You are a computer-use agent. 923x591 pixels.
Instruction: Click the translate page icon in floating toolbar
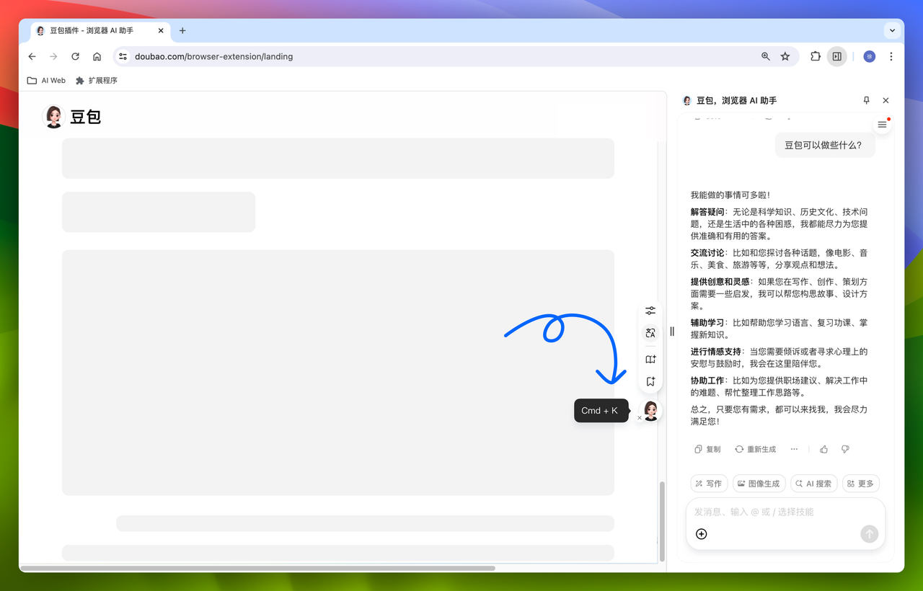650,333
